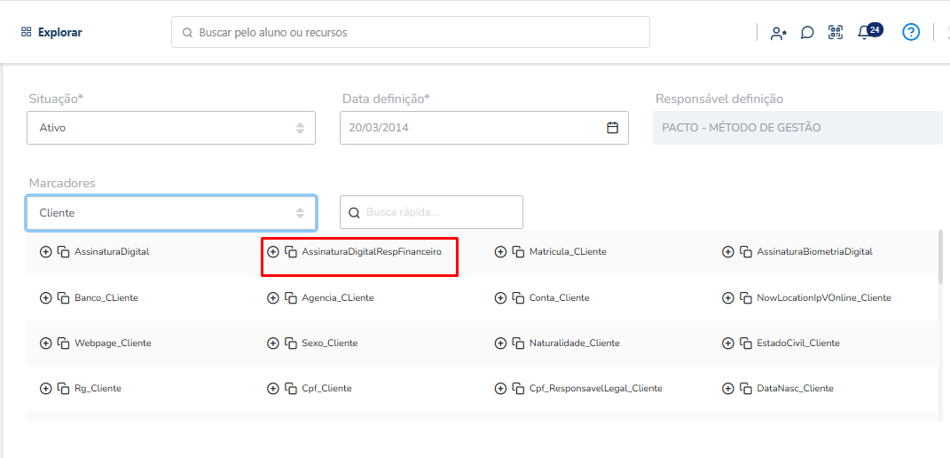Screen dimensions: 950x458
Task: Open the QR code scanner icon
Action: [x=836, y=33]
